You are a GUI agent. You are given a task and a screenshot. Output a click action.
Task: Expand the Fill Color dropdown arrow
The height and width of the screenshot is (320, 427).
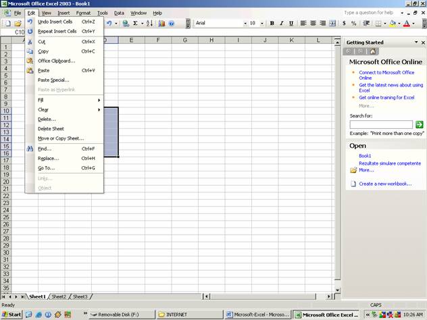tap(399, 24)
